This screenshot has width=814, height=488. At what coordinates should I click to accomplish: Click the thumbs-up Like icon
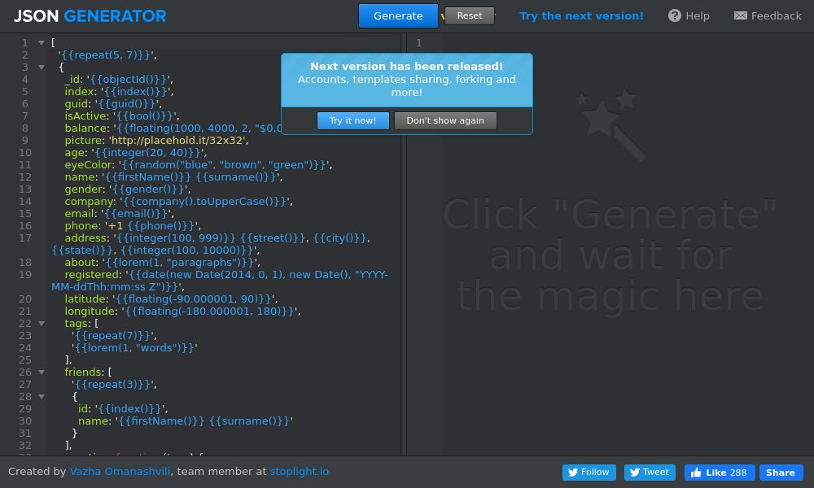click(x=696, y=473)
